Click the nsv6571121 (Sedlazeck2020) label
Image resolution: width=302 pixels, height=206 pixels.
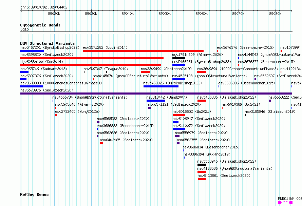(174, 104)
